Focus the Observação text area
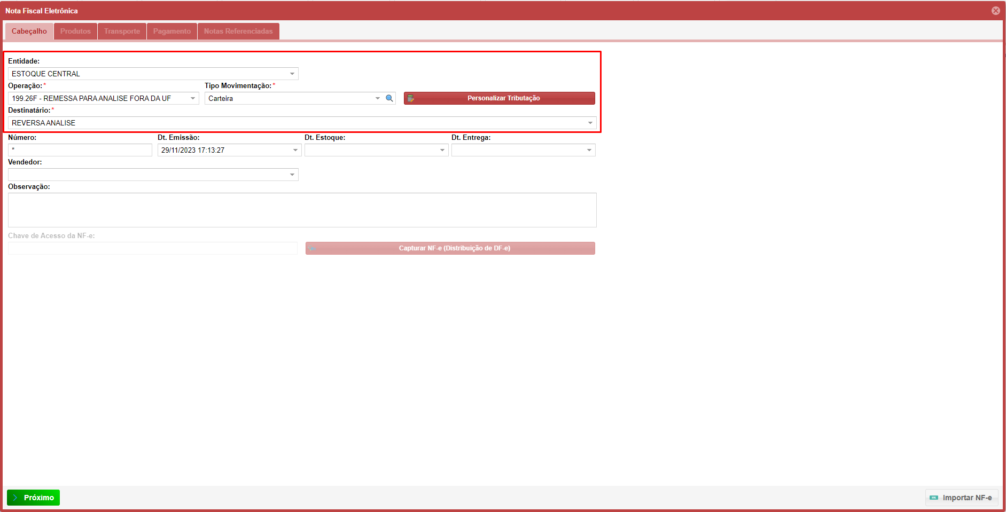Image resolution: width=1006 pixels, height=512 pixels. [302, 210]
